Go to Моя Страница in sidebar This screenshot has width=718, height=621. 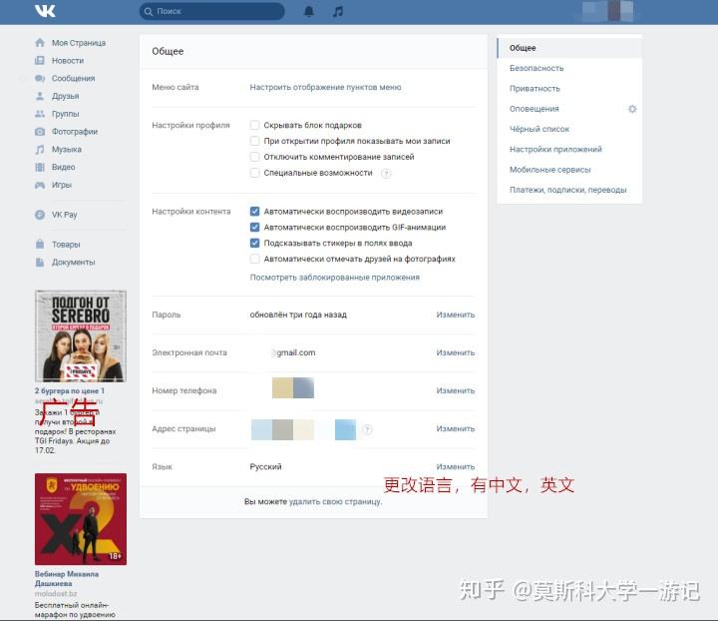pos(79,43)
